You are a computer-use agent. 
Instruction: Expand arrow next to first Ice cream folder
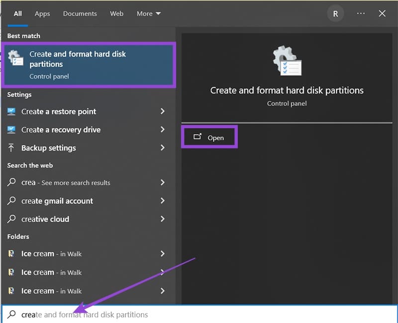(163, 253)
